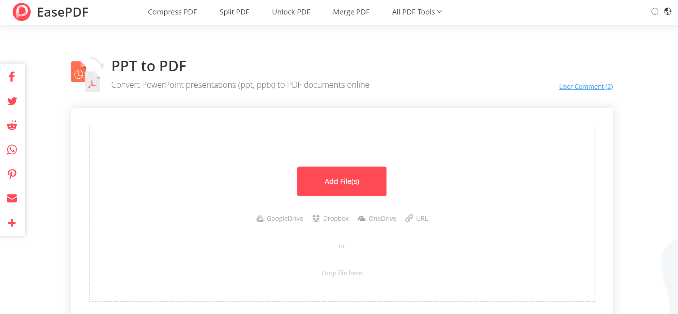This screenshot has height=314, width=678.
Task: Open the URL upload option
Action: click(416, 218)
